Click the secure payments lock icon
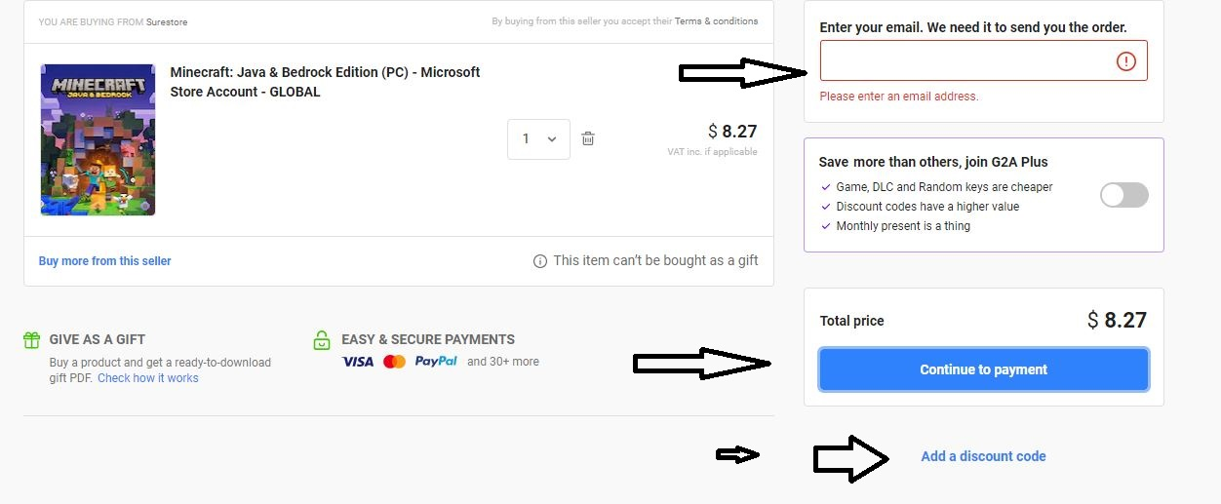The image size is (1221, 504). click(x=322, y=340)
